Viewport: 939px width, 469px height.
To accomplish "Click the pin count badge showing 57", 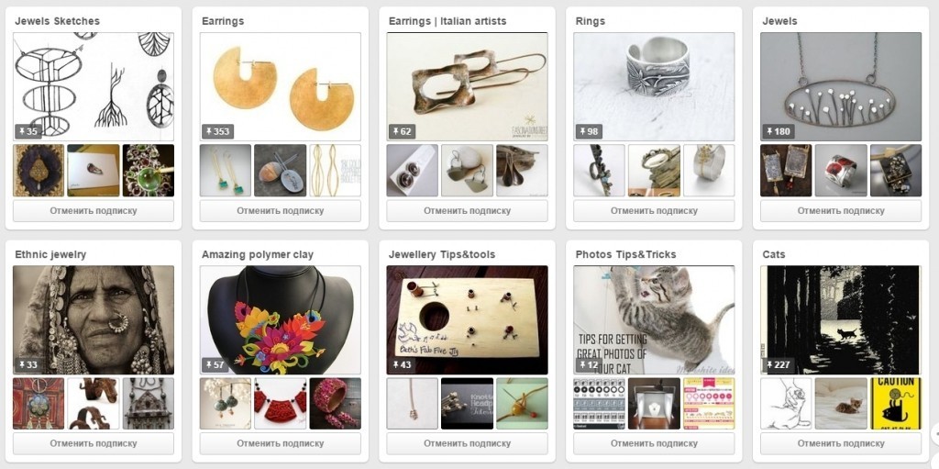I will (214, 364).
